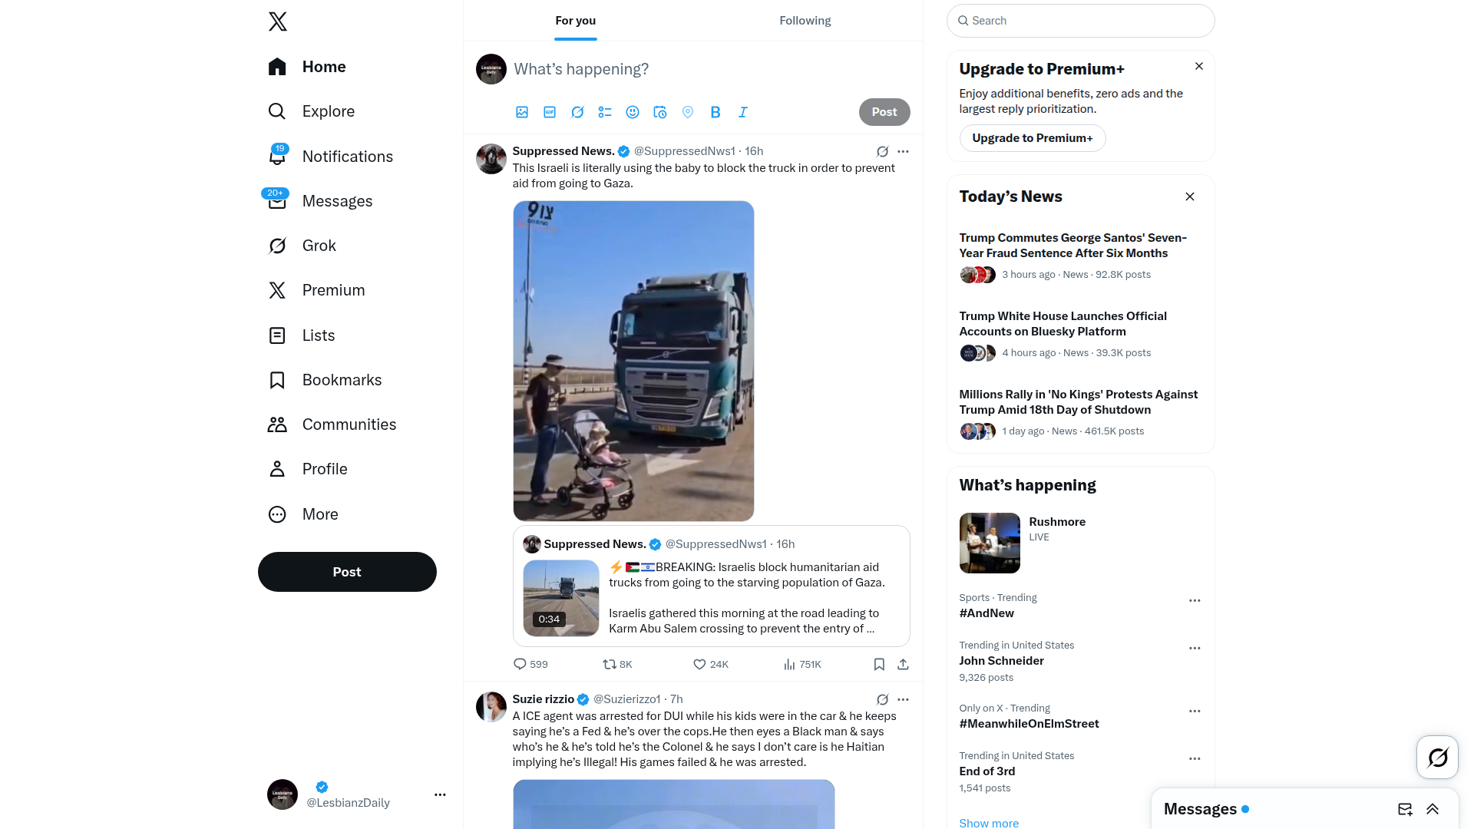Viewport: 1474px width, 829px height.
Task: Play the quoted 0:34 video thumbnail
Action: [x=561, y=598]
